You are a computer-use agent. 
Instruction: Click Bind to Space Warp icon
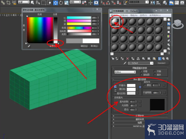click(x=14, y=2)
